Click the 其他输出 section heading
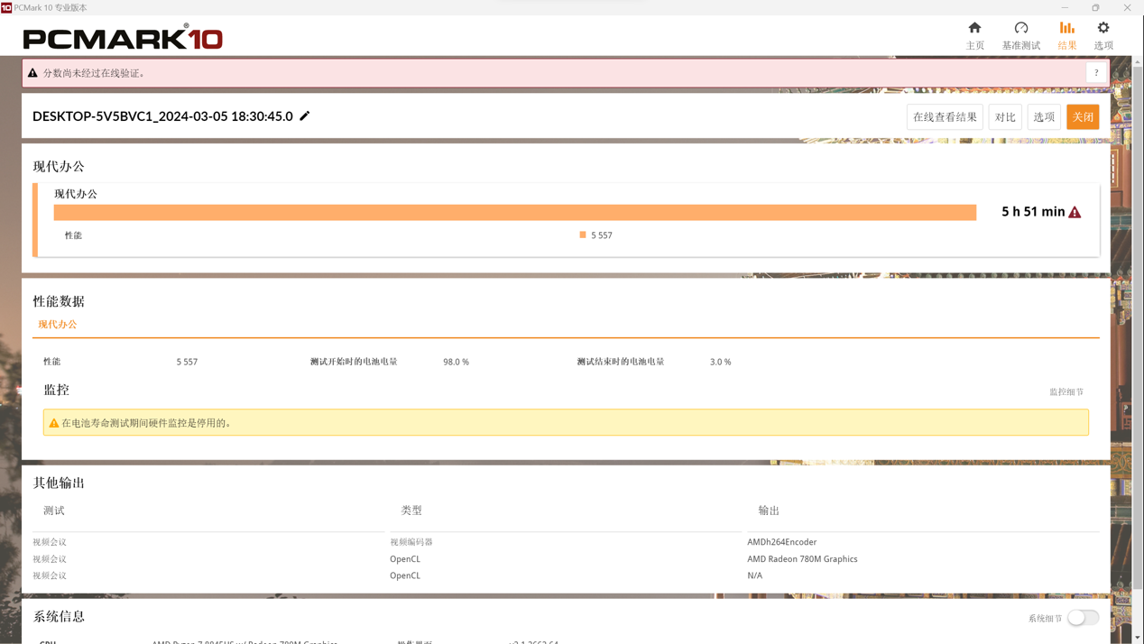 [x=59, y=483]
